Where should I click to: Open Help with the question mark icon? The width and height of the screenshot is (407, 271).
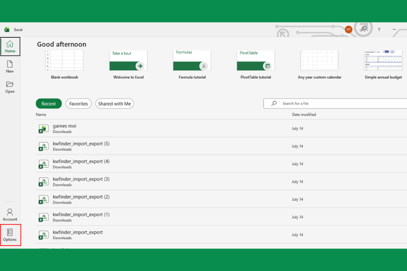379,29
